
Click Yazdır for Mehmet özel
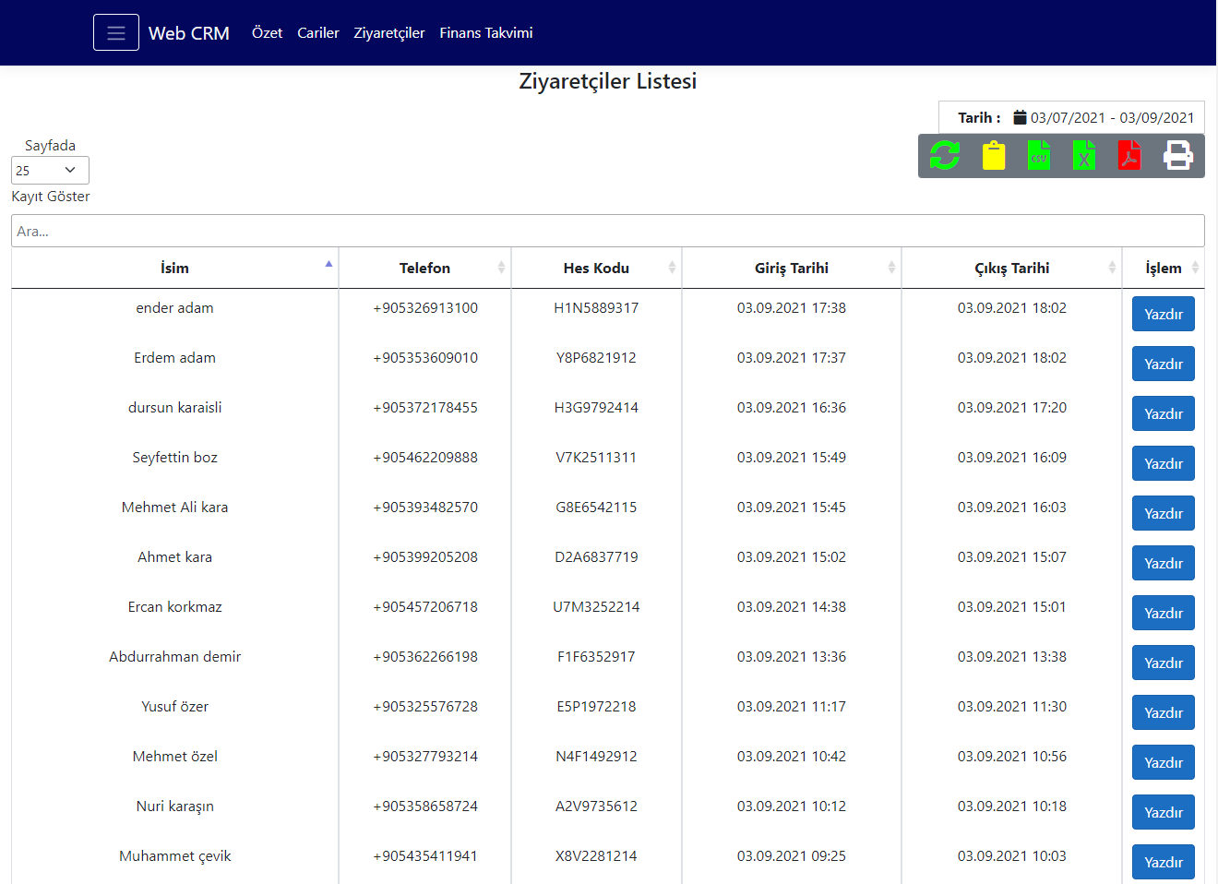[1164, 762]
